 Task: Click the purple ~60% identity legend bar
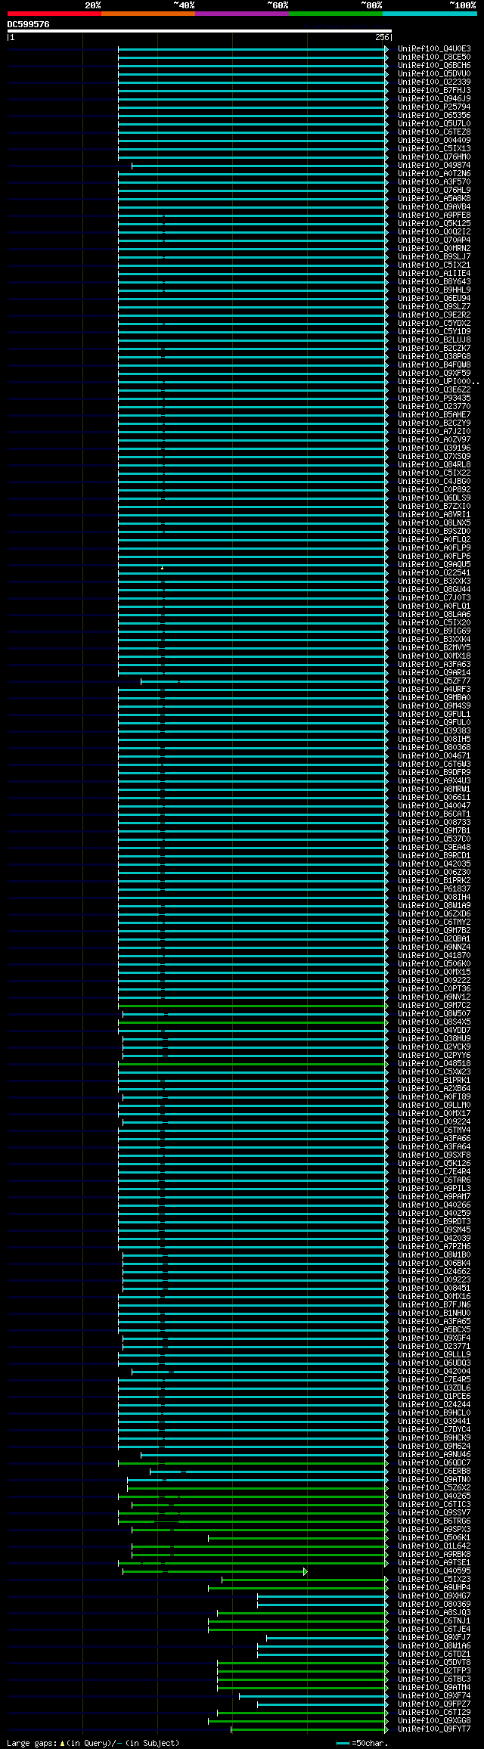242,14
